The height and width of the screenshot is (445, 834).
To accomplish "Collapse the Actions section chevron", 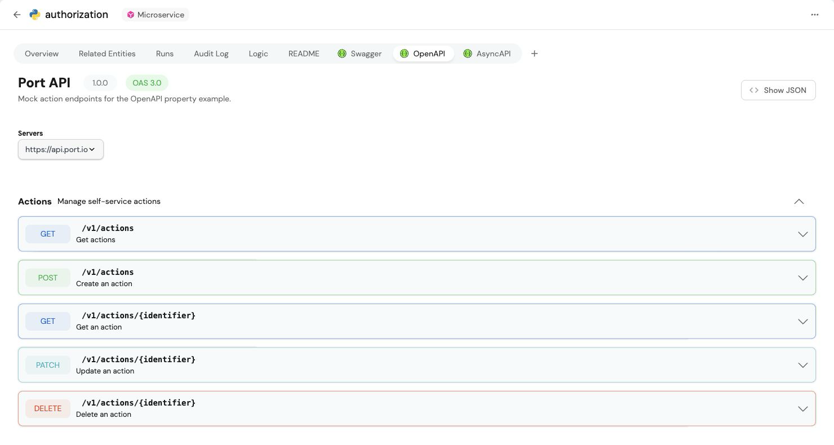I will pyautogui.click(x=798, y=202).
